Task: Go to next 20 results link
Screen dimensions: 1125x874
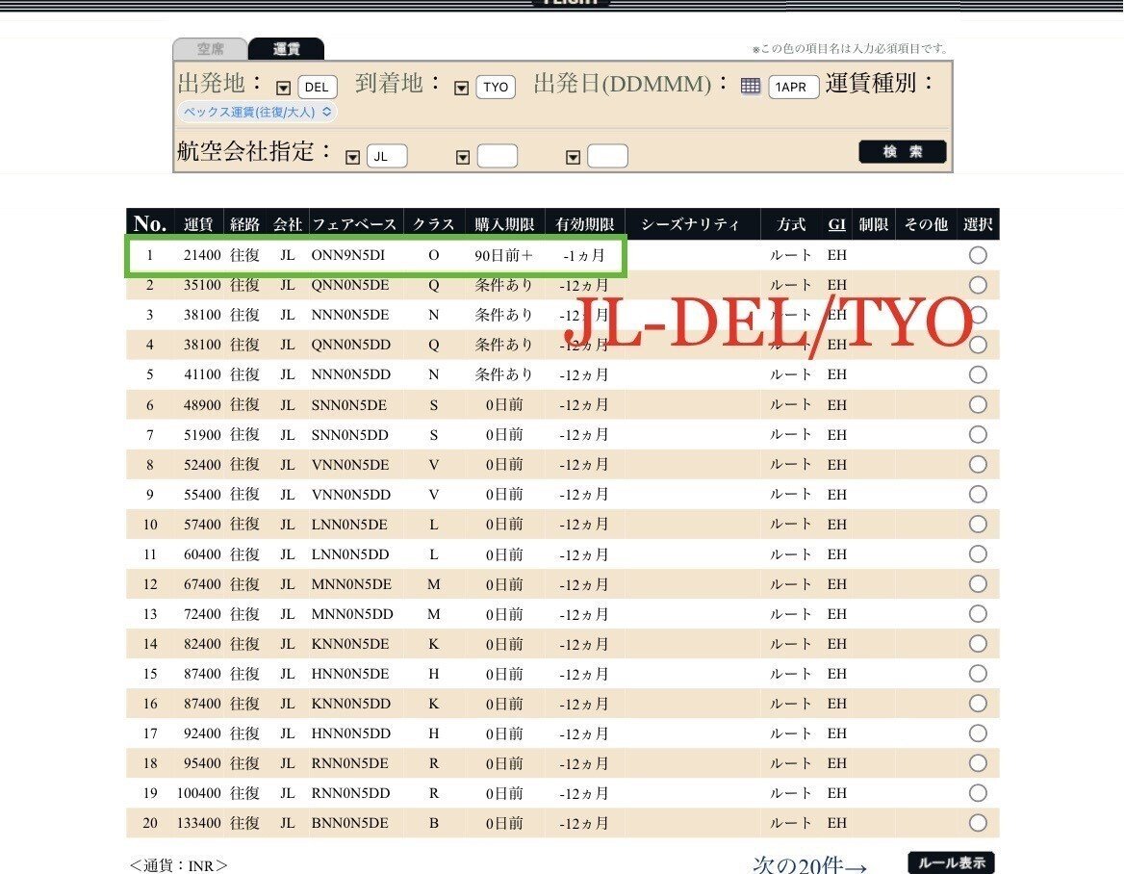Action: [x=810, y=864]
